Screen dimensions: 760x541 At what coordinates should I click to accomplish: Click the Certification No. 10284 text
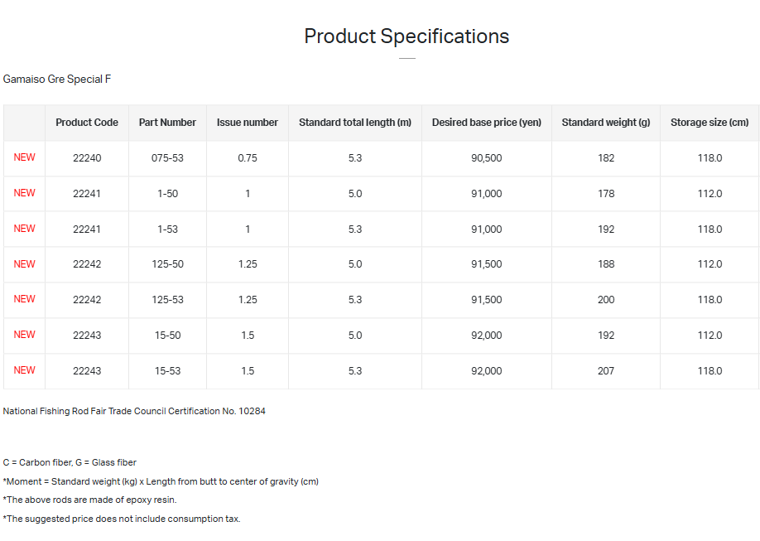tap(134, 411)
